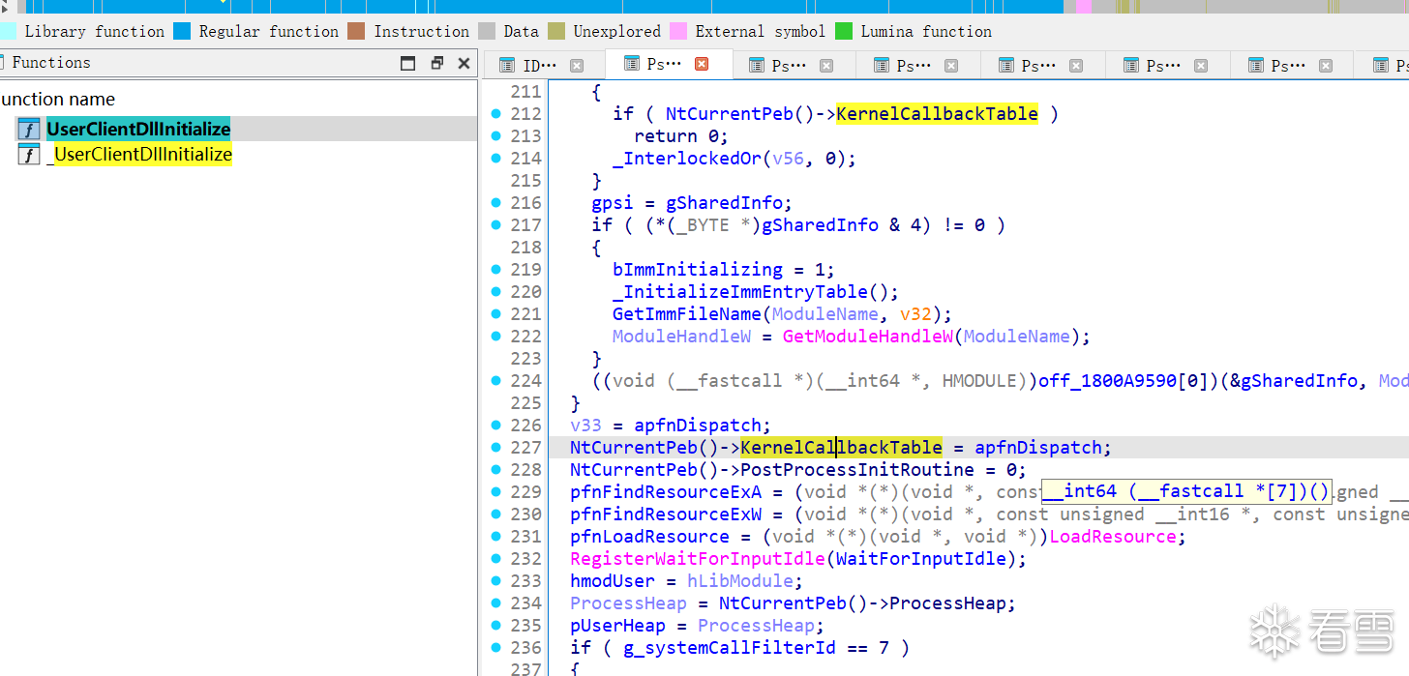Toggle breakpoint dot on line 232

(496, 558)
